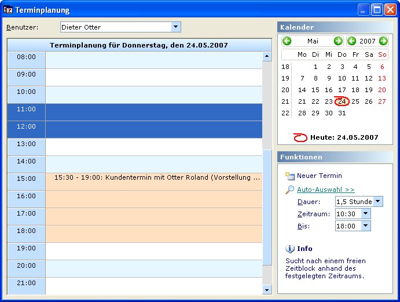The width and height of the screenshot is (400, 302).
Task: Open the Zeitraum time dropdown
Action: [365, 214]
